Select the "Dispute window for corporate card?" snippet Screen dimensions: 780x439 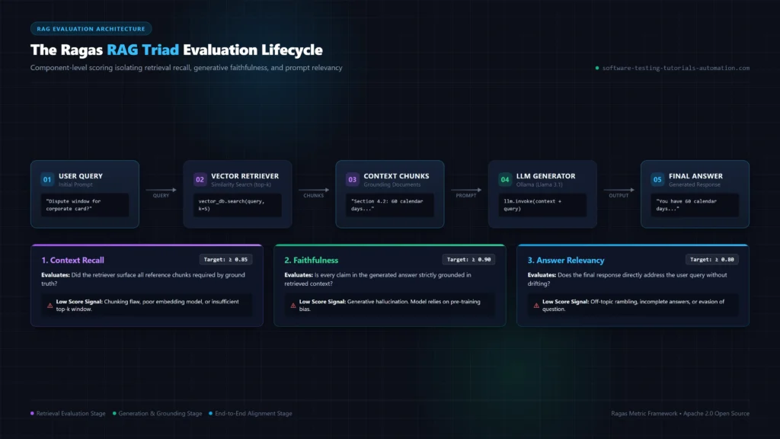(x=85, y=205)
